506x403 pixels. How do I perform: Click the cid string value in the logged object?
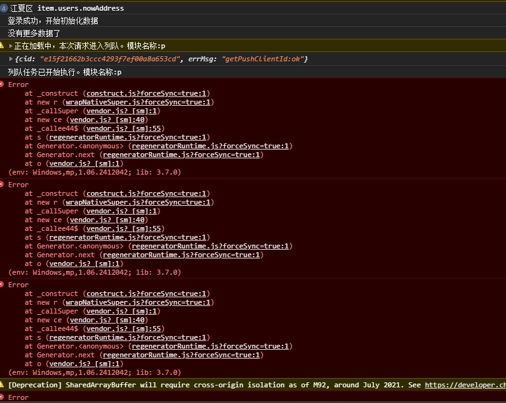[110, 59]
